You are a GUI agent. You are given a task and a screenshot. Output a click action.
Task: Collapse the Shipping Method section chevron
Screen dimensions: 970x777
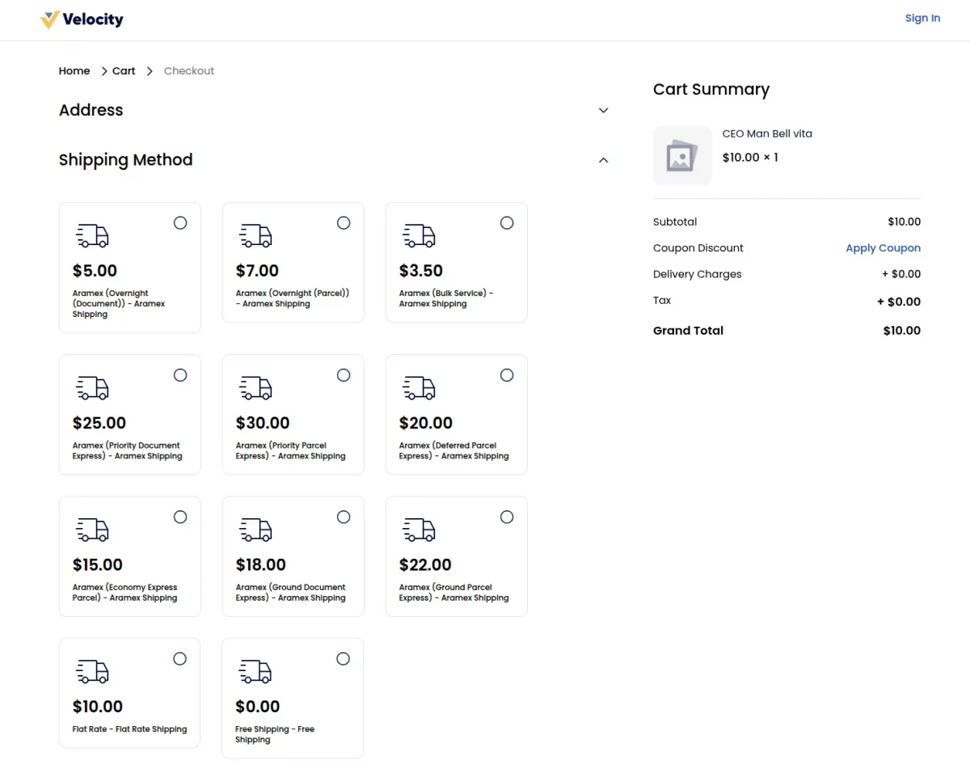pyautogui.click(x=603, y=160)
